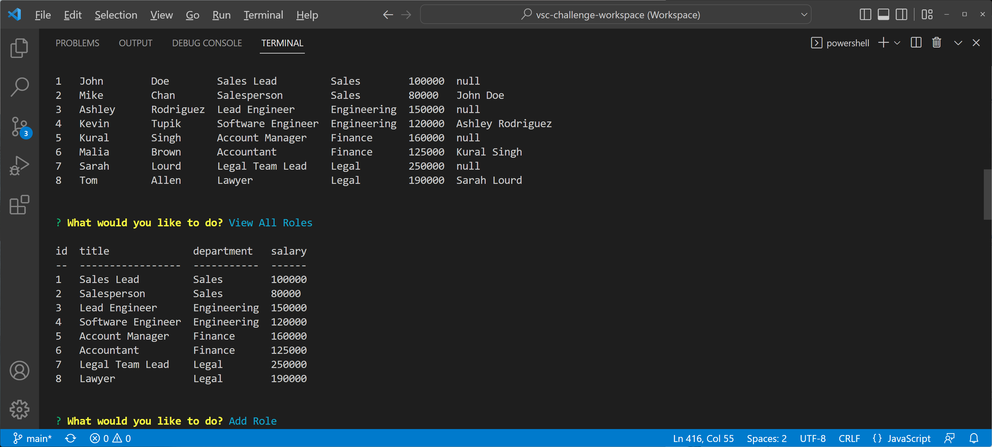This screenshot has width=992, height=447.
Task: Open the terminal launch profile dropdown
Action: (898, 42)
